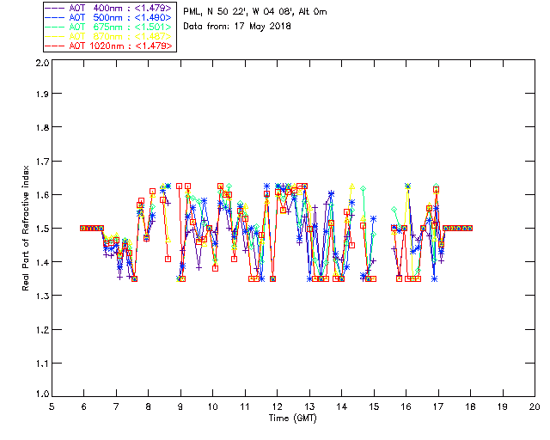The image size is (550, 440).
Task: Click the 1.9 y-axis tick label
Action: 42,94
